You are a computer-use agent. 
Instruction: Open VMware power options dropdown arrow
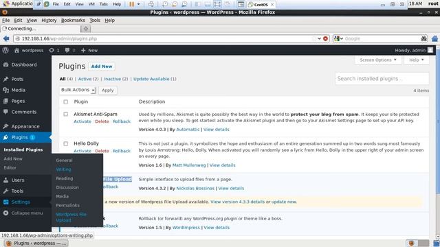(x=138, y=4)
